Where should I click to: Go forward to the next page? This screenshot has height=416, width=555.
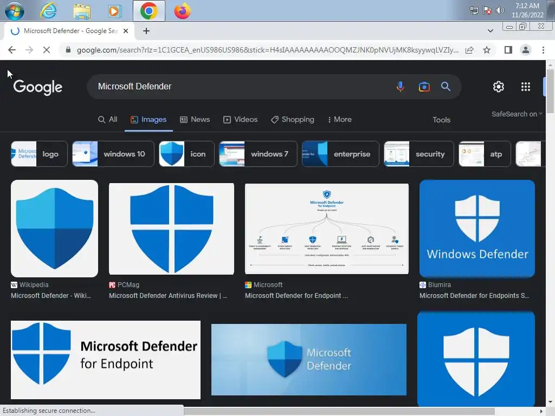[x=29, y=50]
